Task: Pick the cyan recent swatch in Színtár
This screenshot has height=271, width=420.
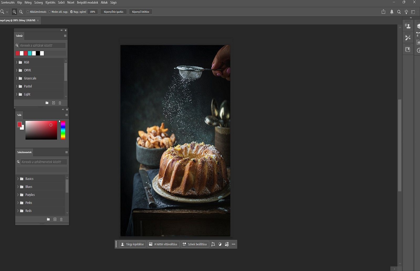Action: (x=30, y=54)
